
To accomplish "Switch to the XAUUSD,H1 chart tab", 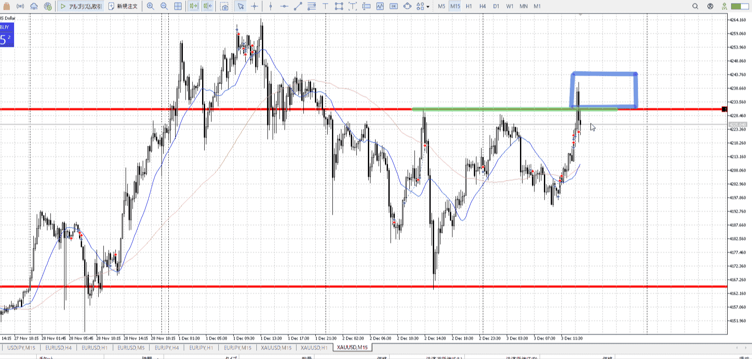I will coord(314,347).
